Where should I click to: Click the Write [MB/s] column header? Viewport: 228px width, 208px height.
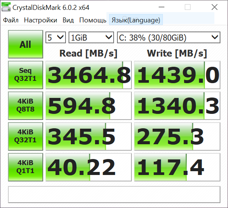click(177, 54)
